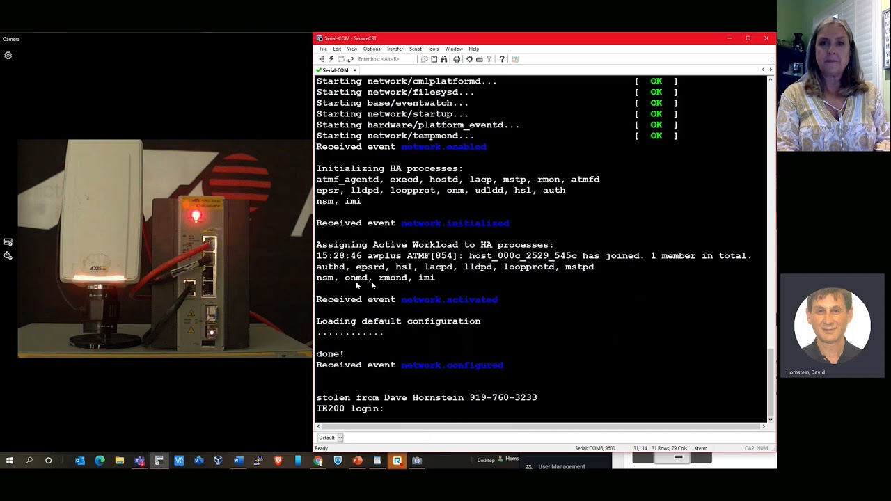This screenshot has width=891, height=501.
Task: Open the Script menu
Action: point(416,49)
